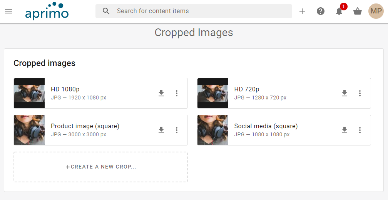Download the Social media (square) crop
Screen dimensions: 388x200
tap(345, 130)
